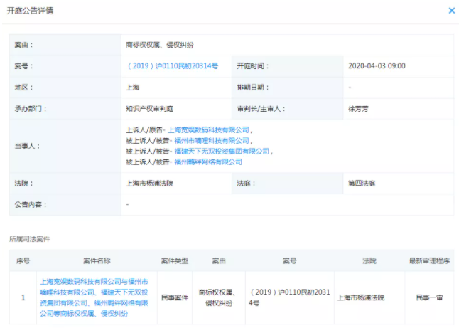
Task: Select the cause cell in table row 1
Action: [219, 297]
